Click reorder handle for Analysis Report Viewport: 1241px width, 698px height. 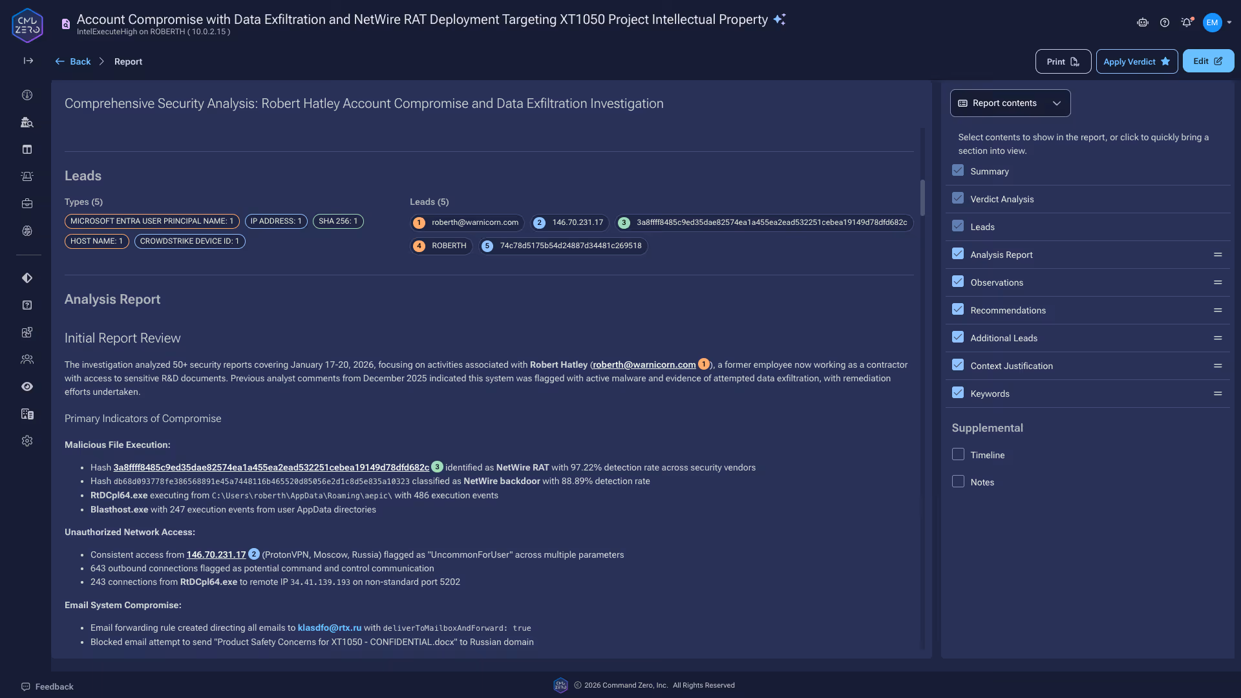(x=1218, y=255)
